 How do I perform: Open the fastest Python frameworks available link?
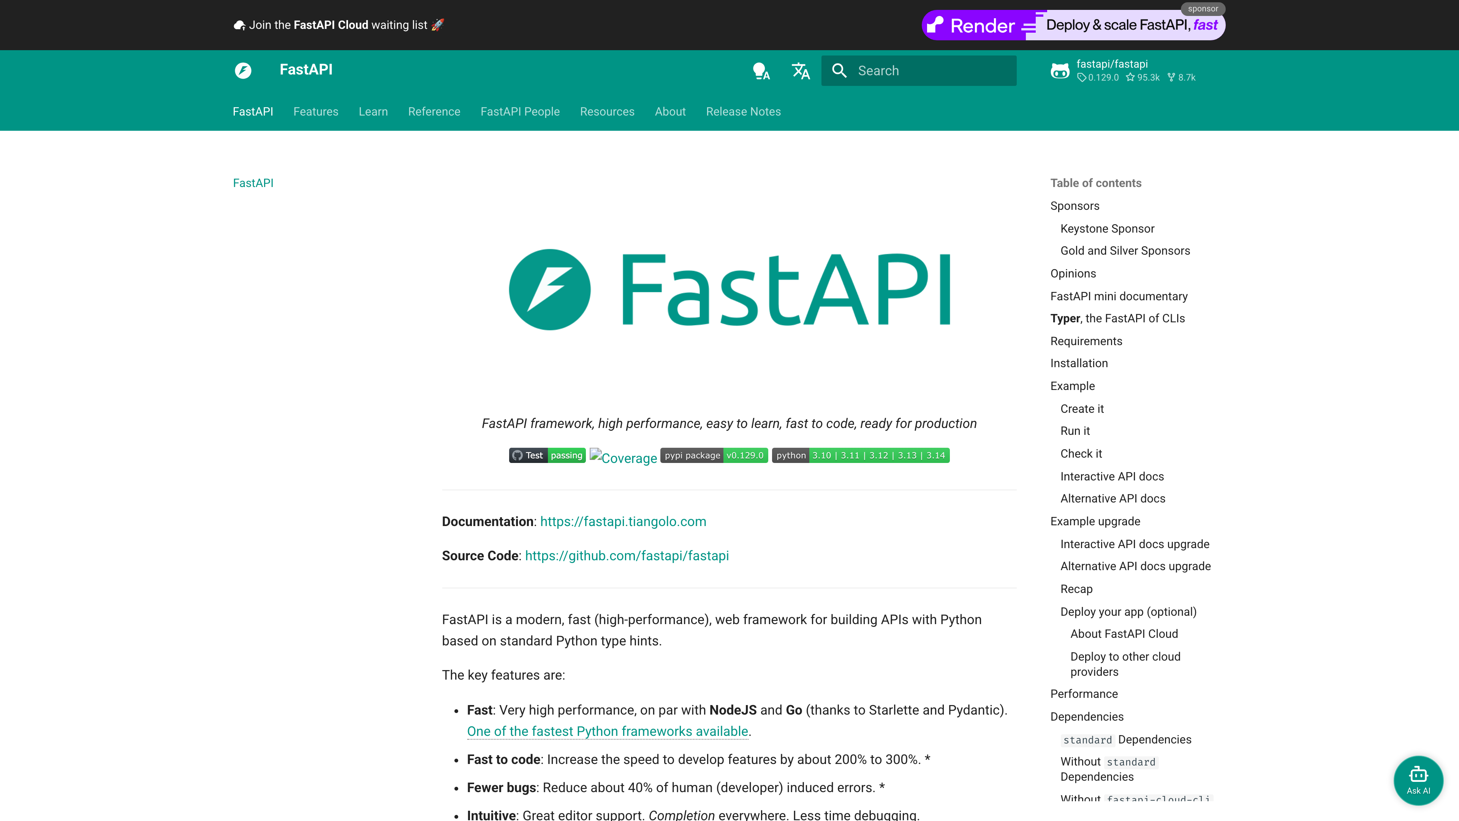pyautogui.click(x=607, y=731)
